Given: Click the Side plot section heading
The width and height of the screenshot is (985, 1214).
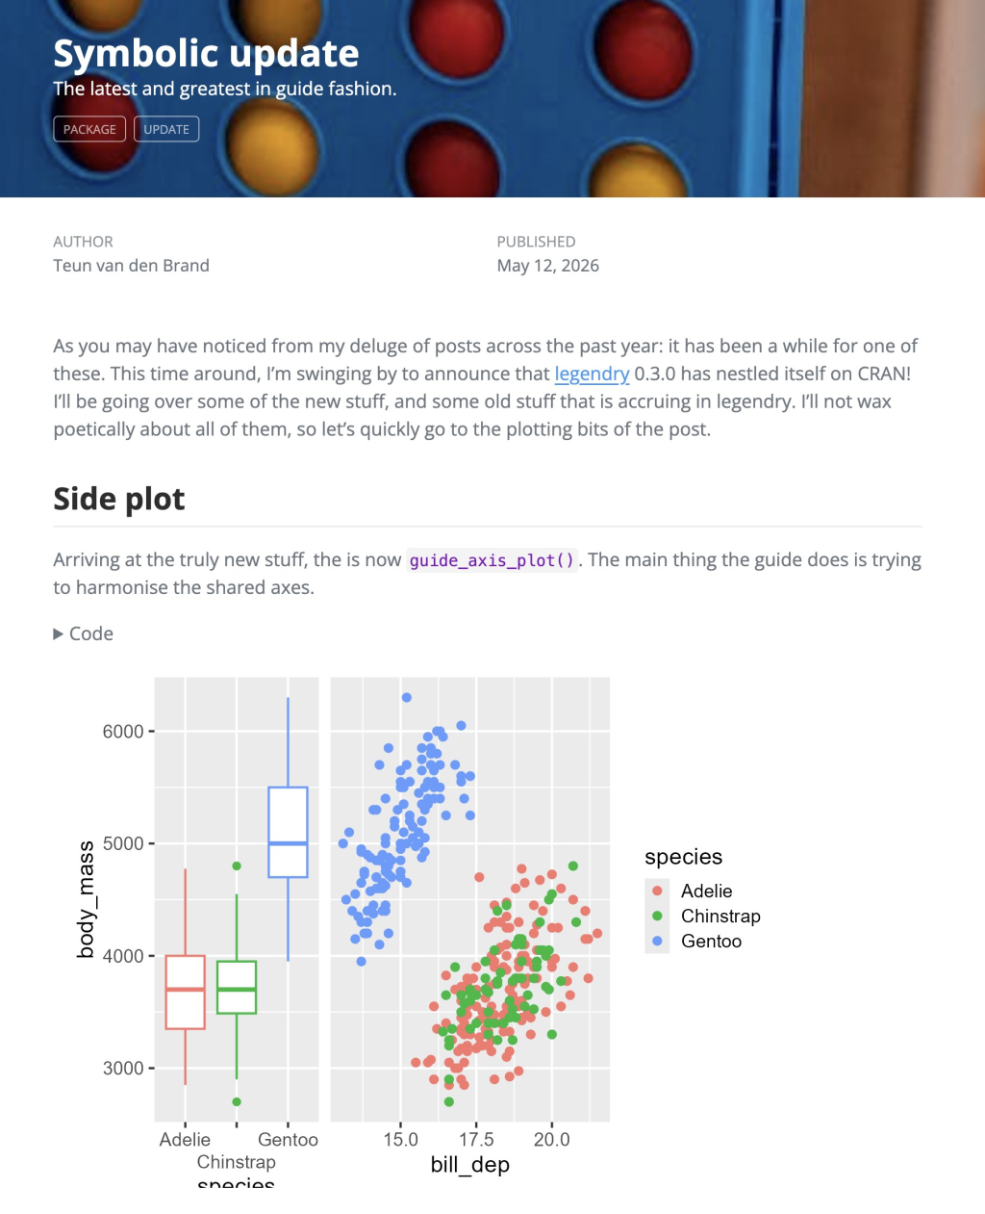Looking at the screenshot, I should pos(119,499).
